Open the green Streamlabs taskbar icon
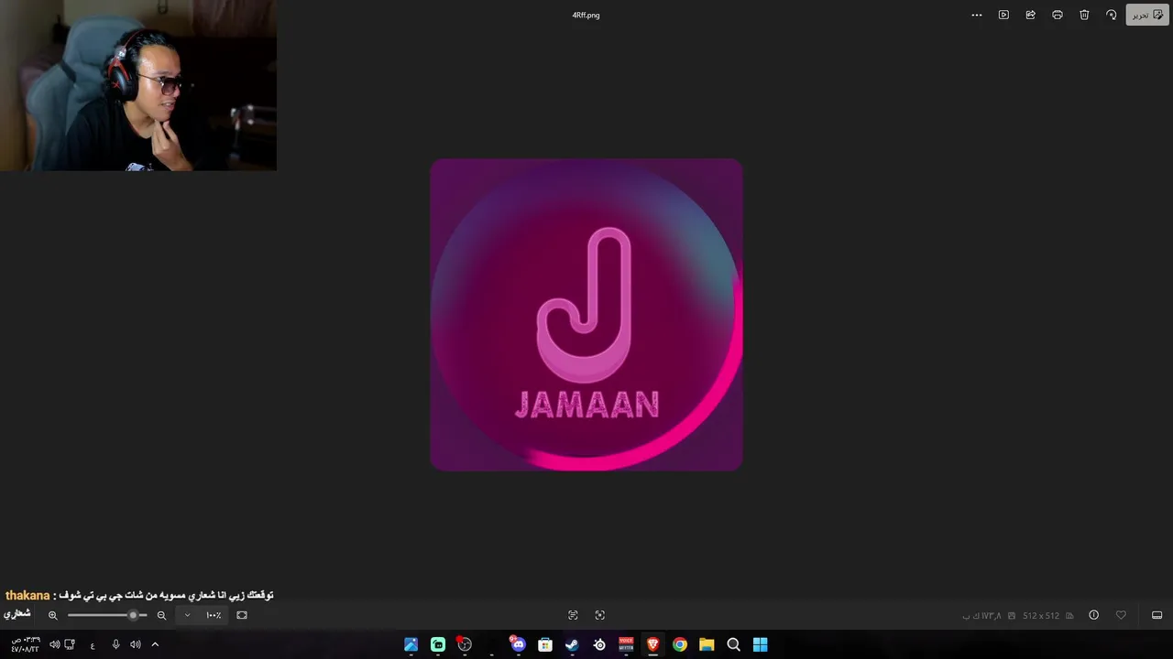Viewport: 1173px width, 659px height. point(438,644)
